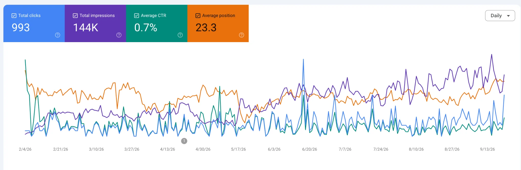The image size is (521, 170).
Task: Uncheck the Average CTR checkbox
Action: click(137, 16)
